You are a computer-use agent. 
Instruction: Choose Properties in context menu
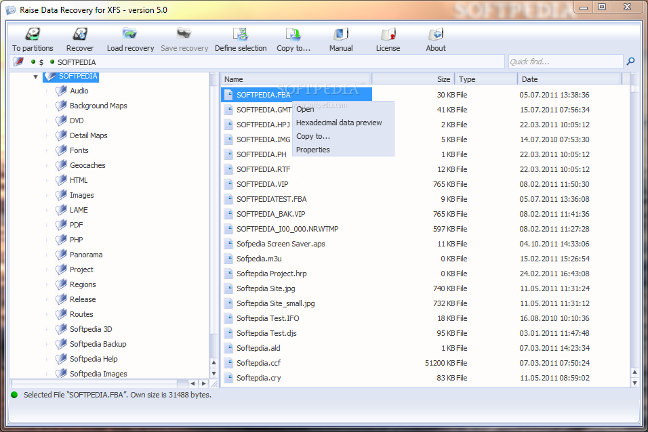313,150
